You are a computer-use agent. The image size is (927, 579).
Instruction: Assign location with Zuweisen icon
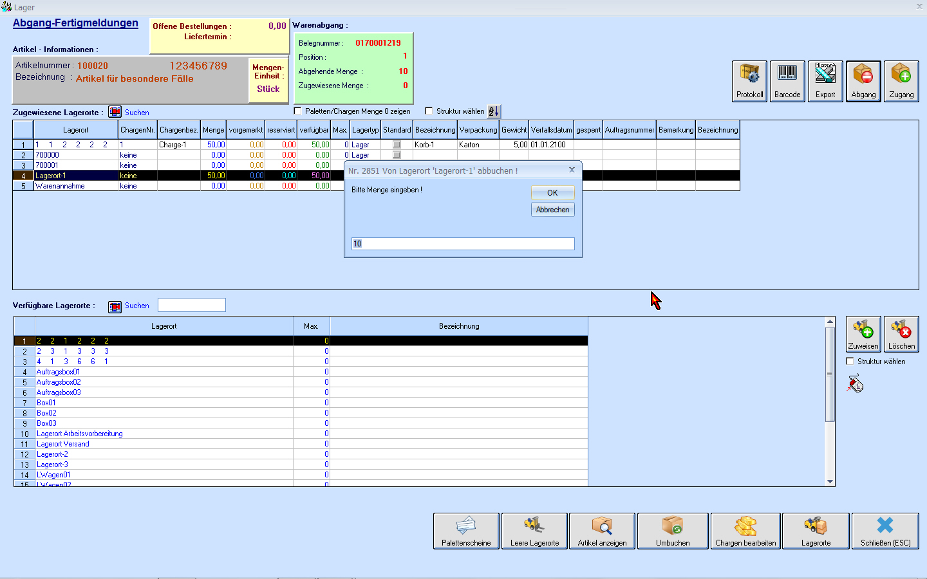click(x=863, y=334)
